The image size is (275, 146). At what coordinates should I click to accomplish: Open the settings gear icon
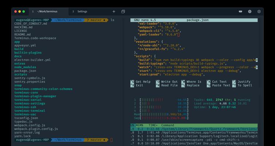[x=259, y=12]
